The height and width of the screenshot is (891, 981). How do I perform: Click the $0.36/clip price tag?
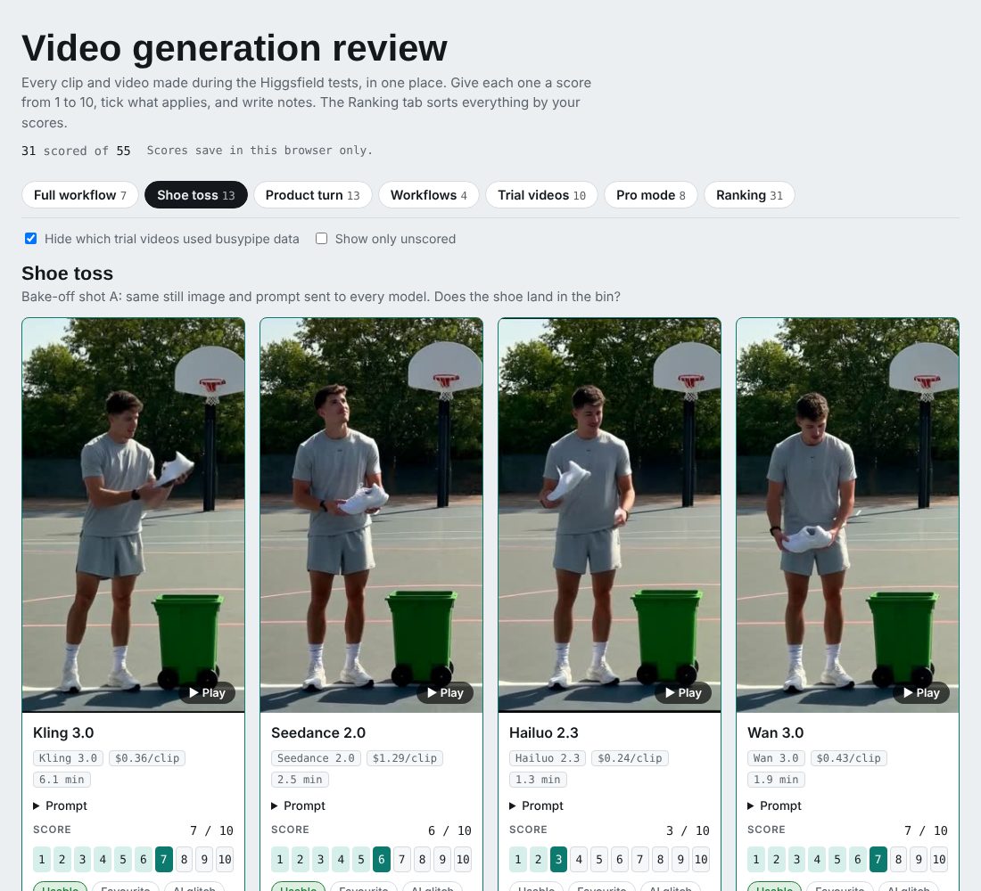tap(147, 758)
